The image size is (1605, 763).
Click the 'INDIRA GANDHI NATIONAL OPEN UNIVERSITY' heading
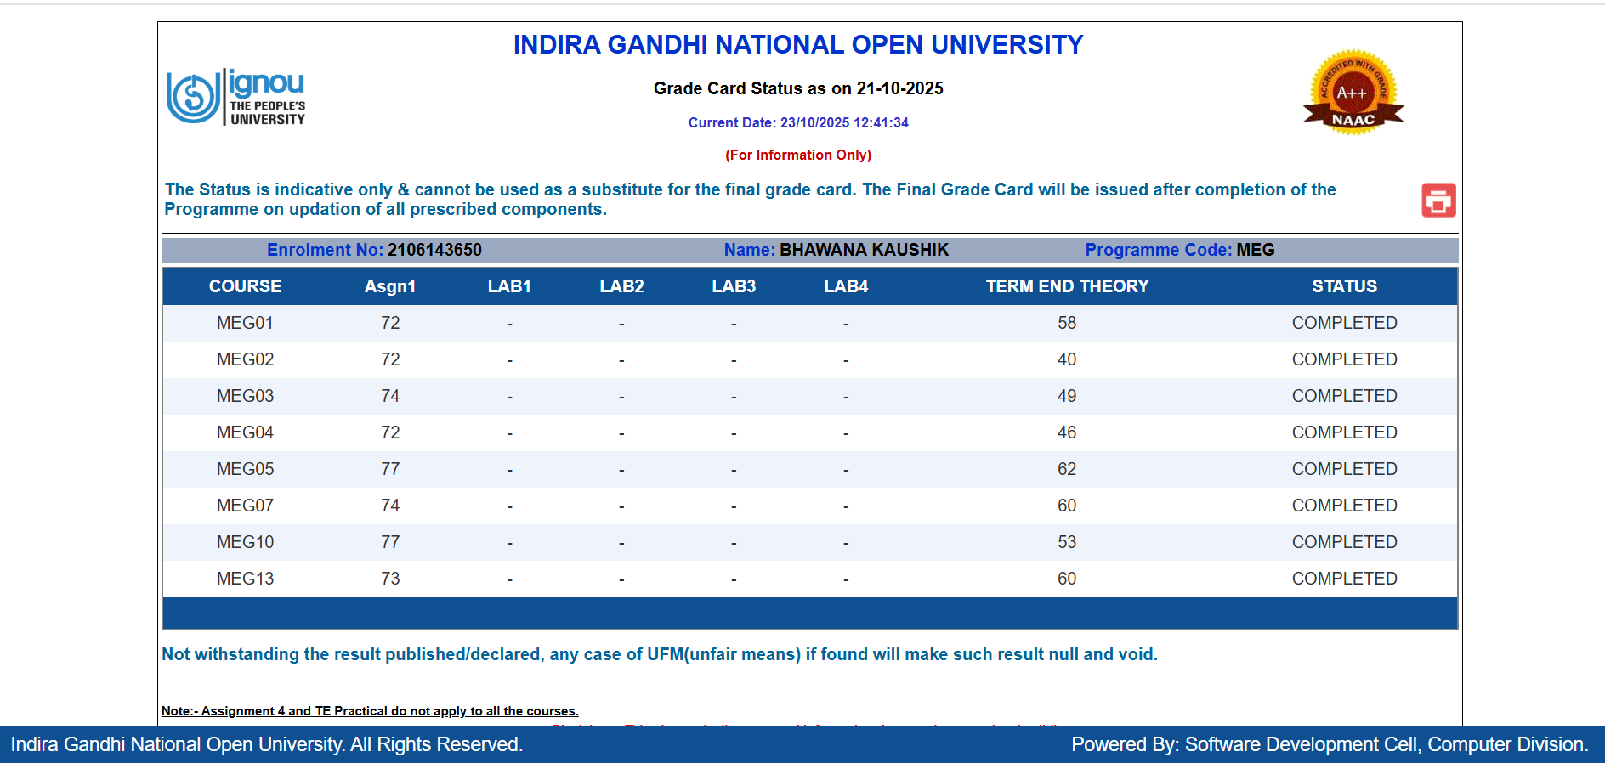point(798,45)
